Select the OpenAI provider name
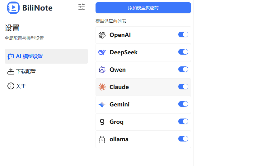 click(120, 35)
